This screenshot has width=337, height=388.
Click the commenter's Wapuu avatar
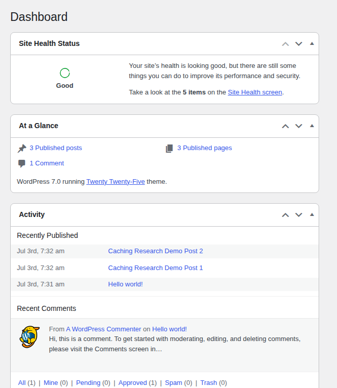tap(30, 337)
